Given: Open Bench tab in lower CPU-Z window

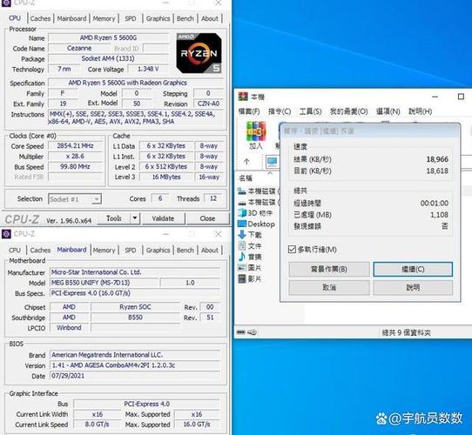Looking at the screenshot, I should pos(185,251).
